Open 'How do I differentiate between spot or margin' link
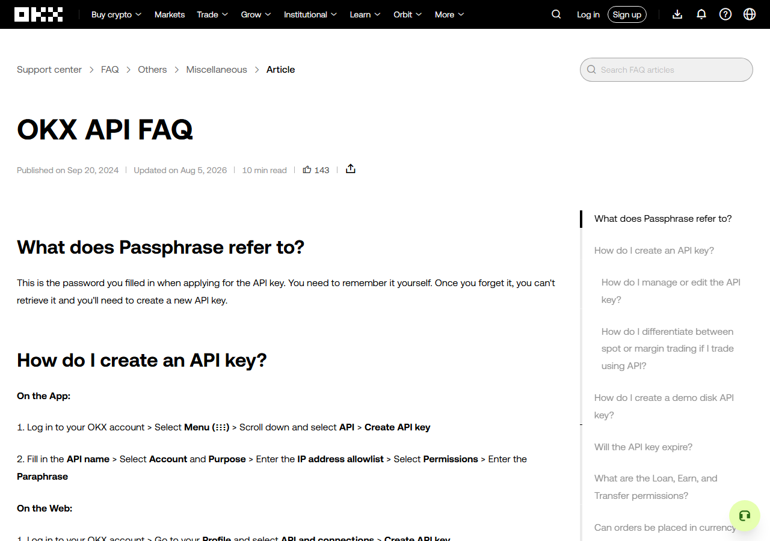The height and width of the screenshot is (541, 770). point(668,349)
